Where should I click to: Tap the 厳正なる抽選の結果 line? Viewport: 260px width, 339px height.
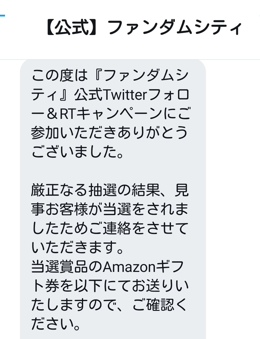click(110, 190)
